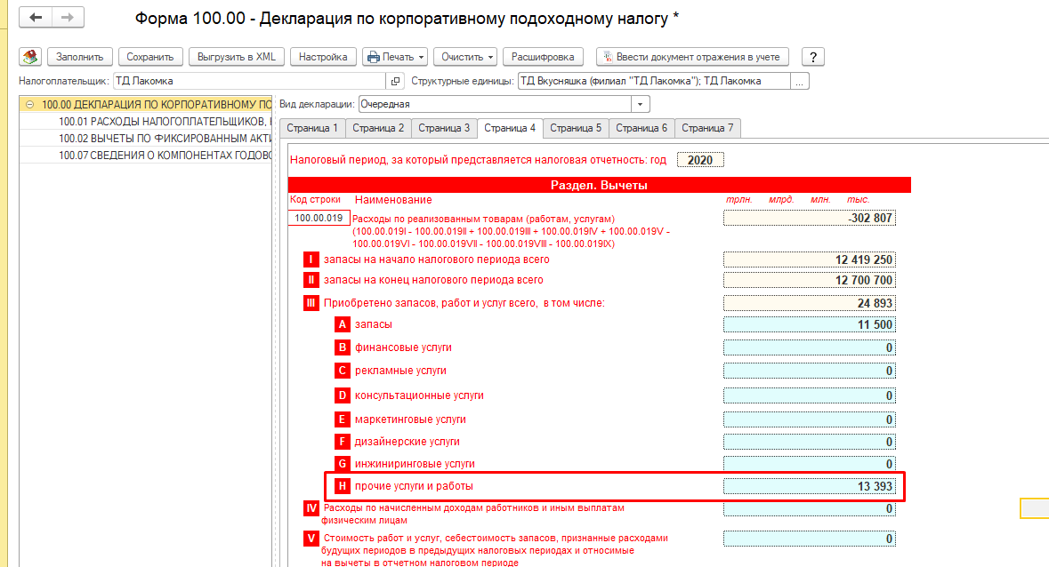Click the Заполнить button
The height and width of the screenshot is (567, 1049).
point(79,57)
